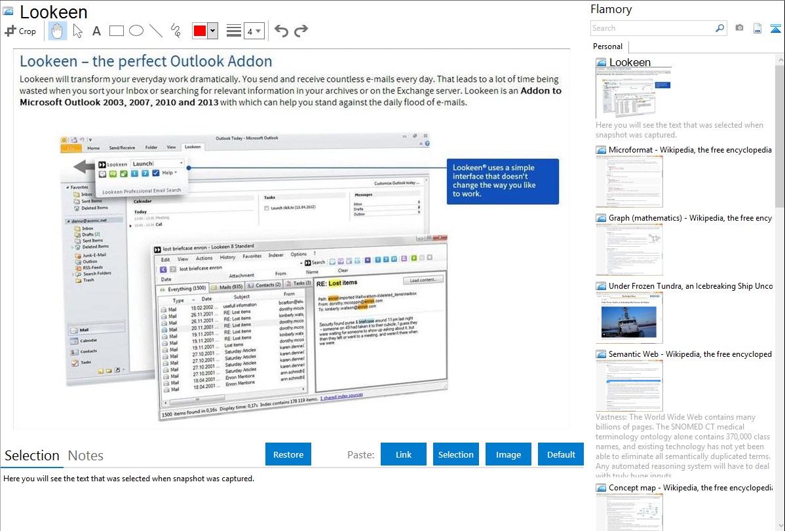Select the Lookeen snapshot thumbnail

633,93
